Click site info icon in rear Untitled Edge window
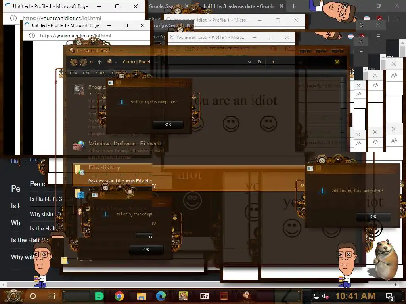406x304 pixels. coord(13,18)
